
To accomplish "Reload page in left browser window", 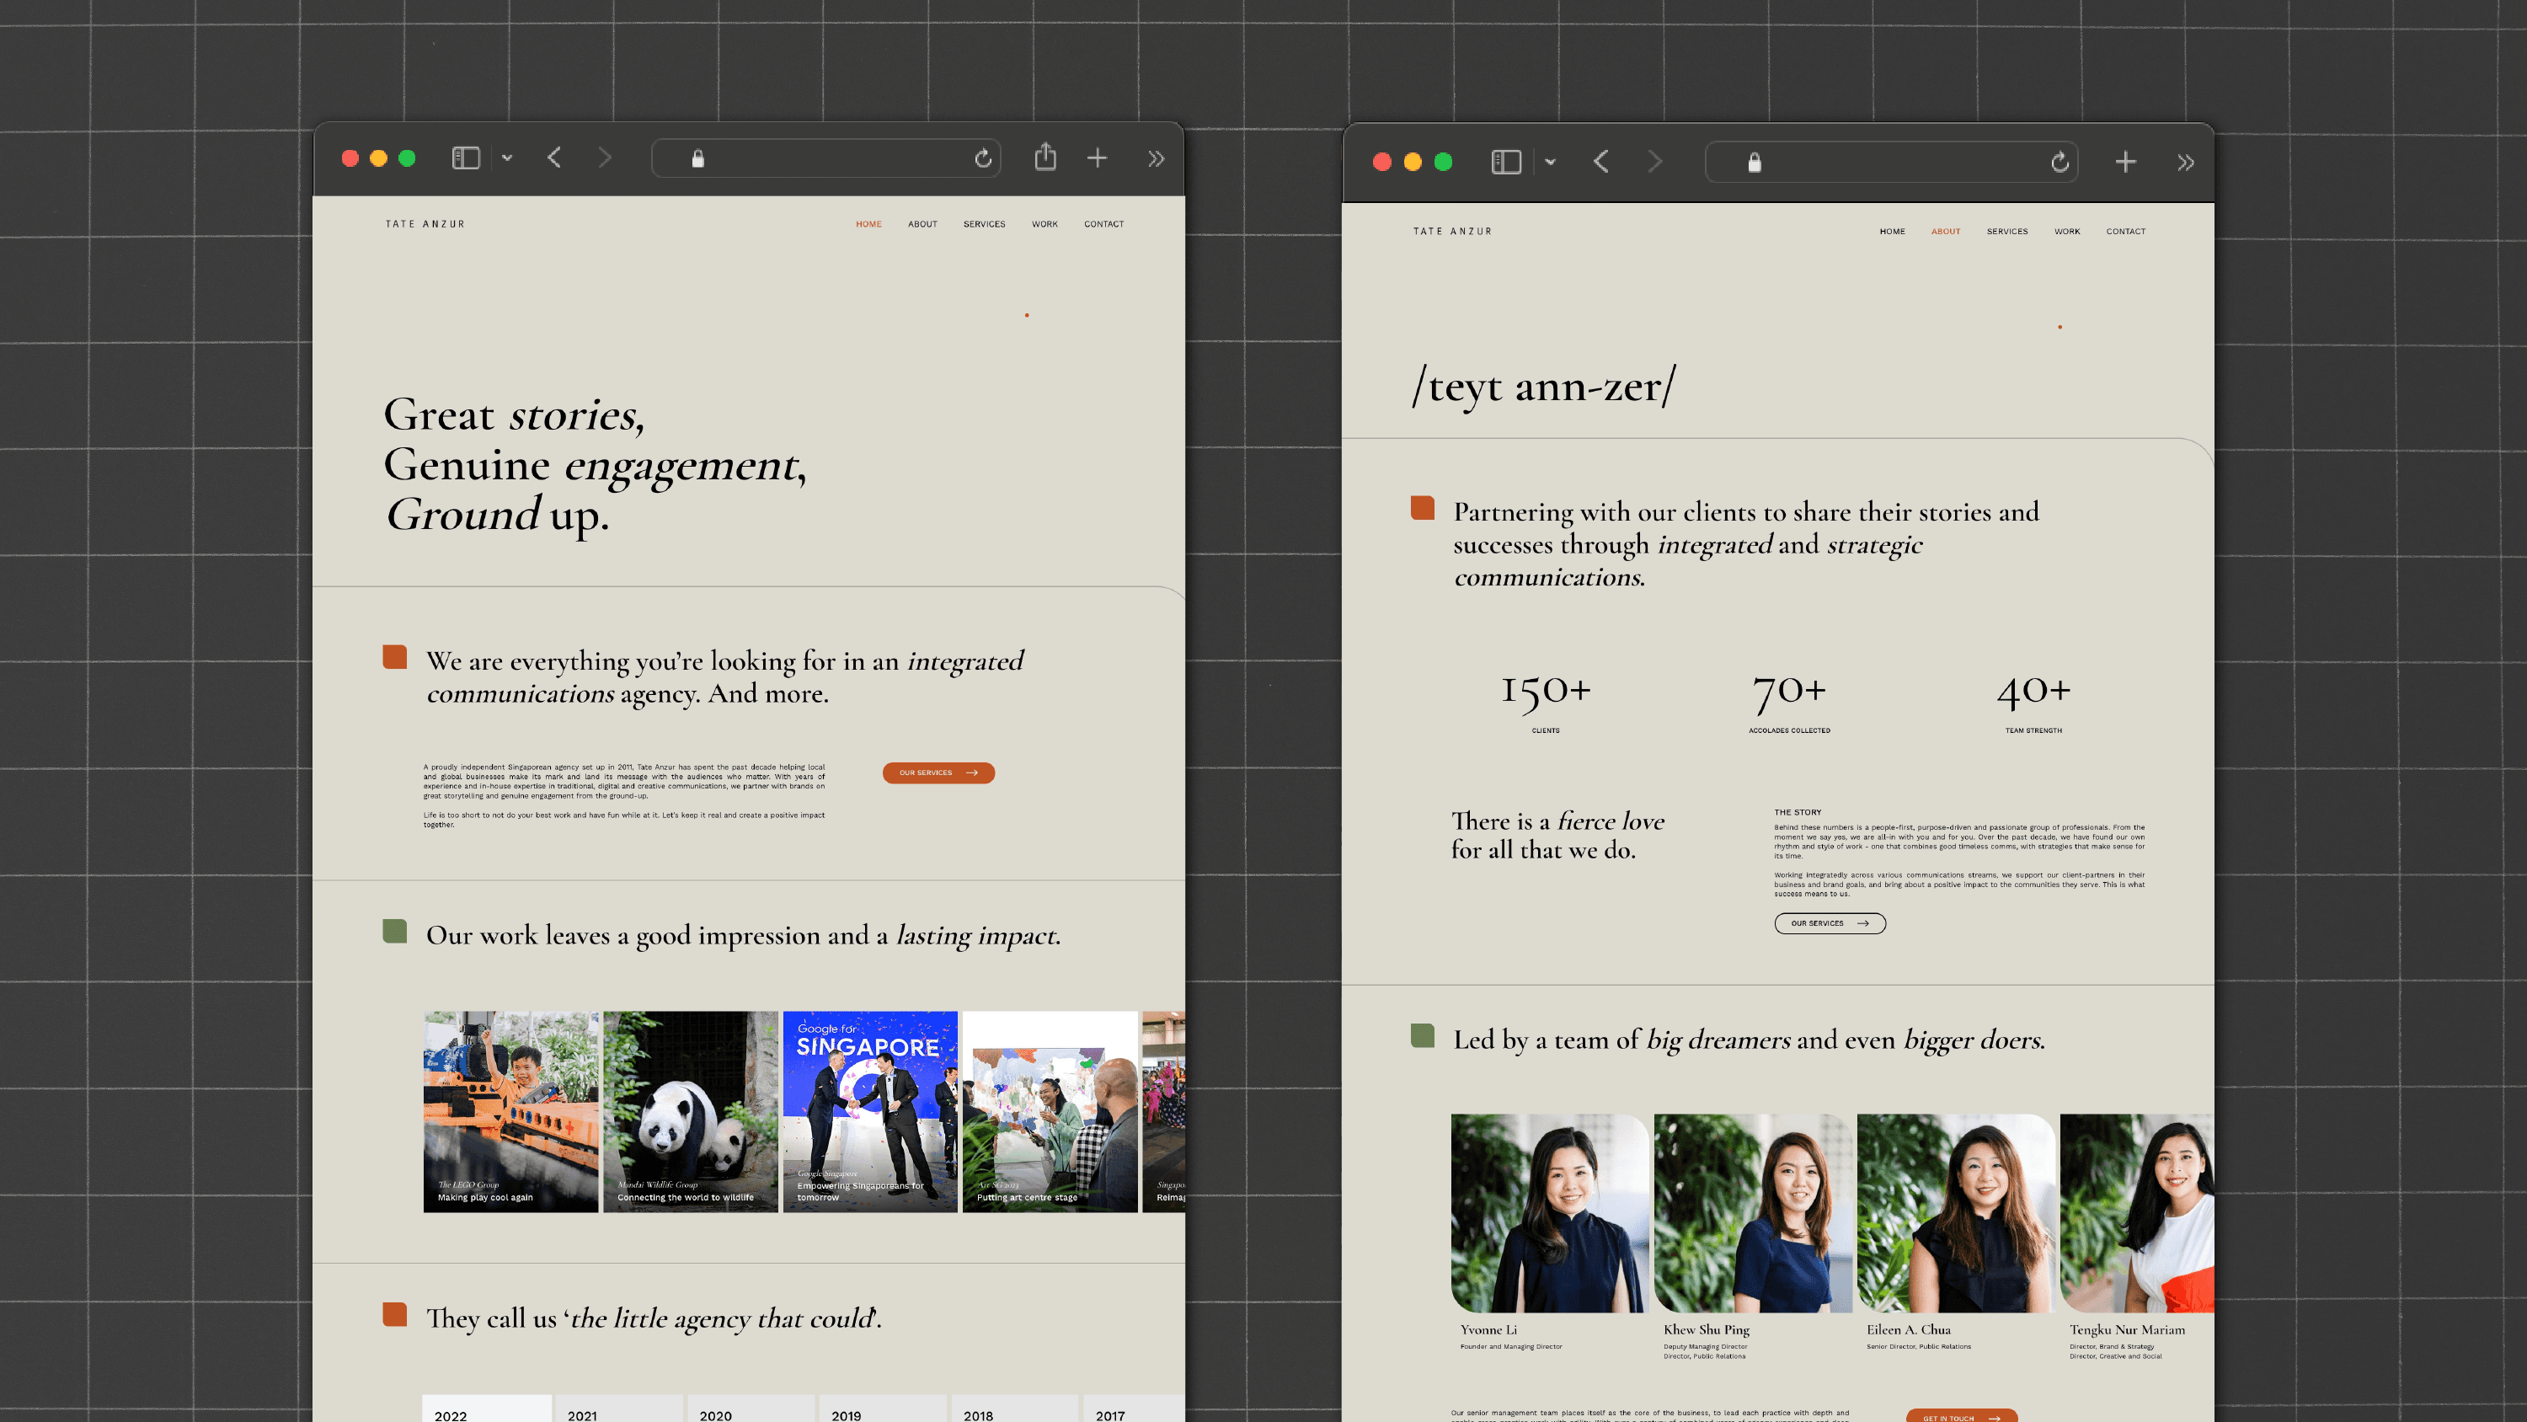I will click(x=983, y=158).
